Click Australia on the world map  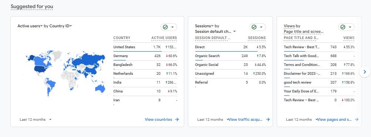pos(100,88)
